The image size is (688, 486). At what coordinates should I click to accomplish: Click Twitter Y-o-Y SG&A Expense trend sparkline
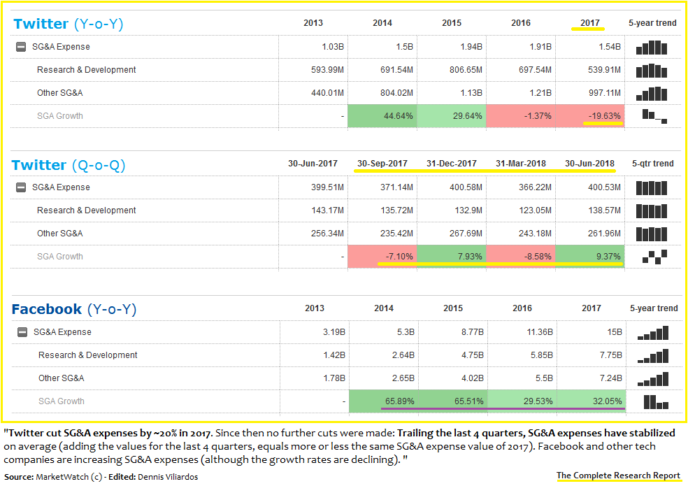[652, 47]
